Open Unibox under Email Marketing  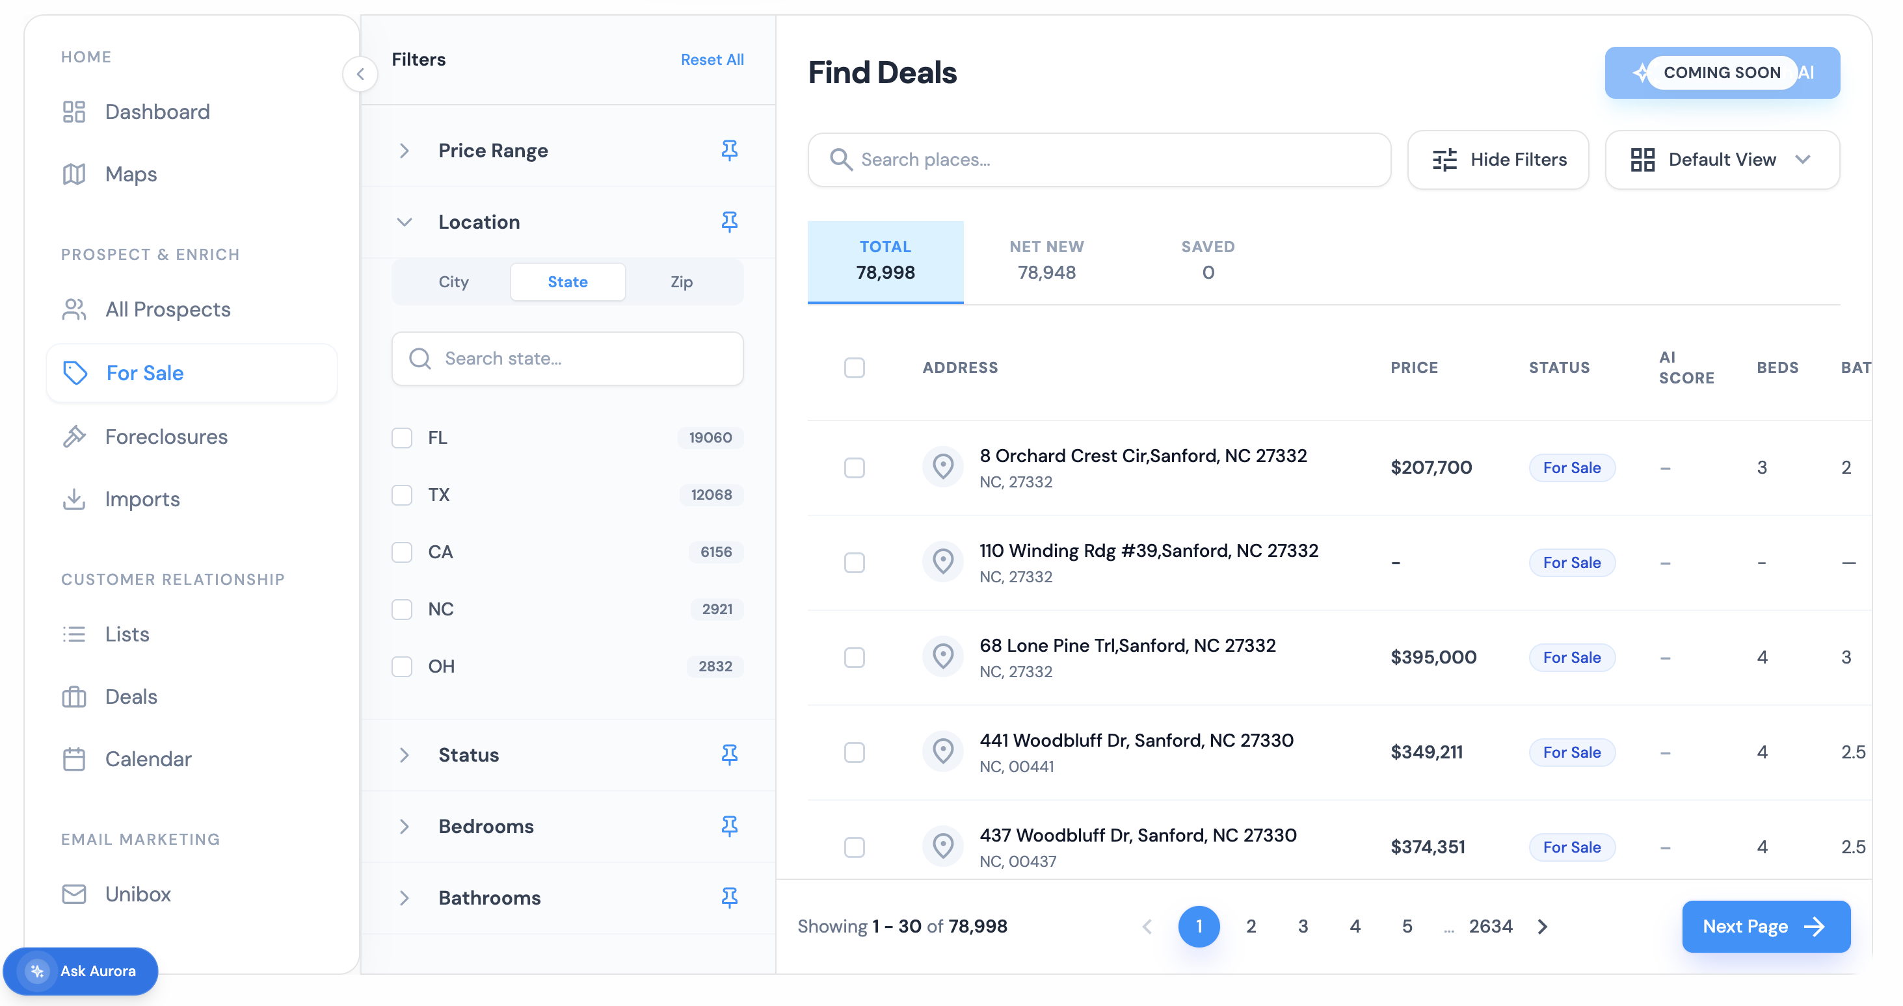tap(137, 894)
